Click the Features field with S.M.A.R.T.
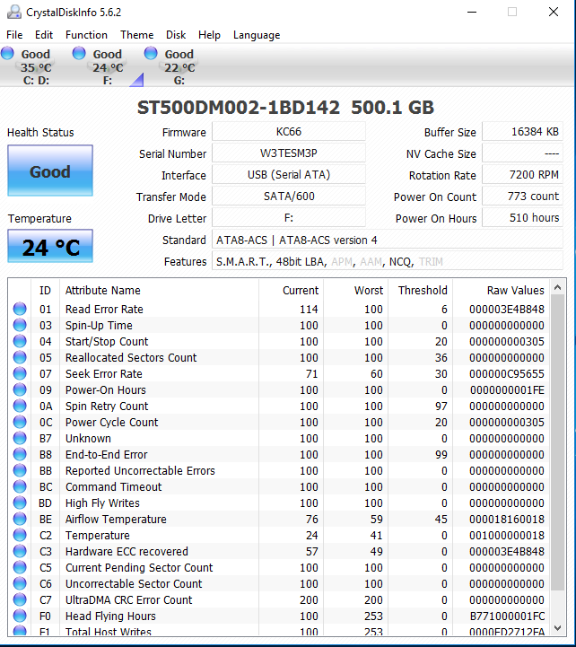 [388, 261]
